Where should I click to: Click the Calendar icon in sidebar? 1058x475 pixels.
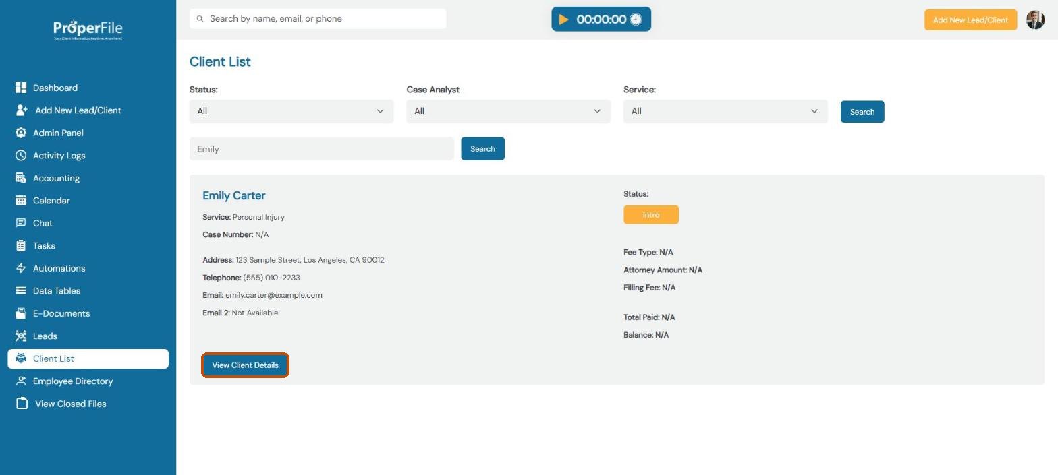coord(21,200)
